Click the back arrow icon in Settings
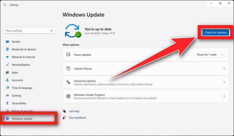234x136 pixels. click(x=5, y=5)
